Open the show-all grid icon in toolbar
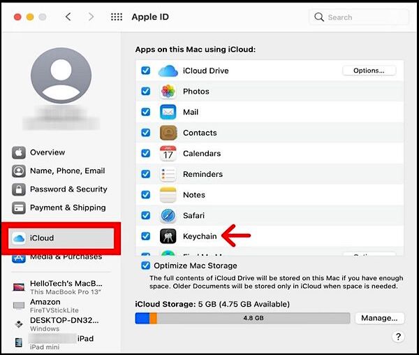The image size is (419, 355). tap(117, 17)
